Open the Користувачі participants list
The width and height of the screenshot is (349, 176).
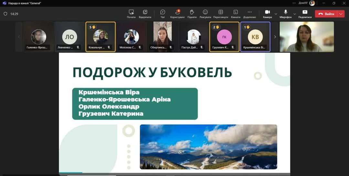(x=177, y=14)
